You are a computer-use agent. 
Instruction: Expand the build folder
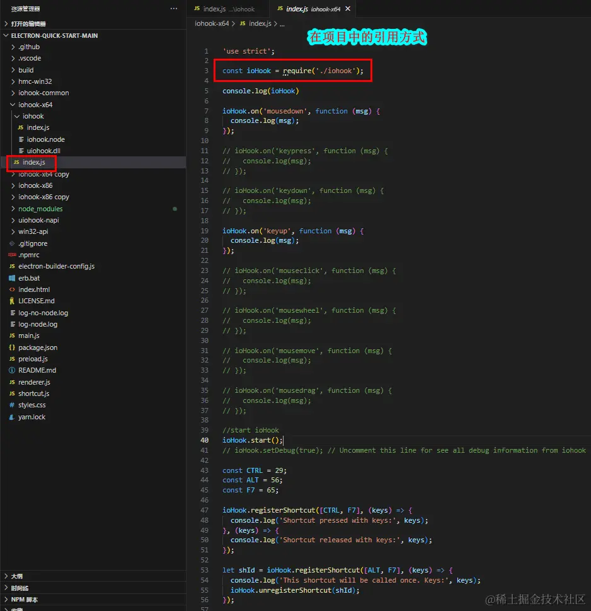(93, 70)
